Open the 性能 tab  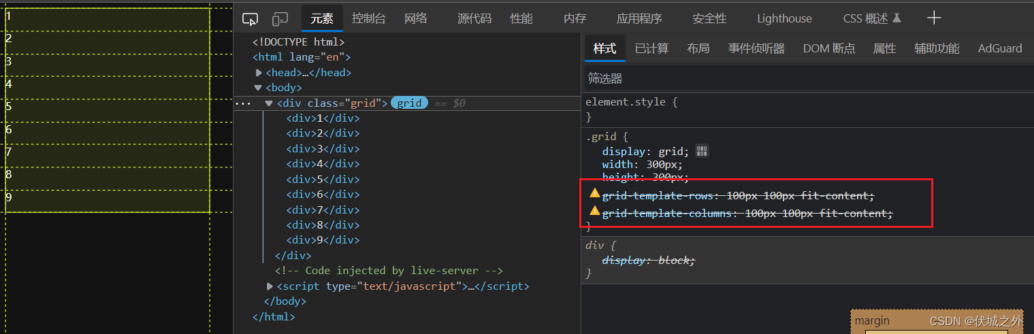point(522,18)
